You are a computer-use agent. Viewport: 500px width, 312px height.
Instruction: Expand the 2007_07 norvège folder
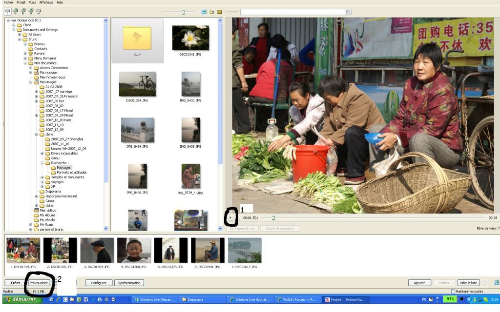37,92
